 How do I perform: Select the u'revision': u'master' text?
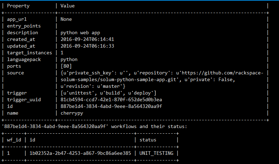pos(92,86)
